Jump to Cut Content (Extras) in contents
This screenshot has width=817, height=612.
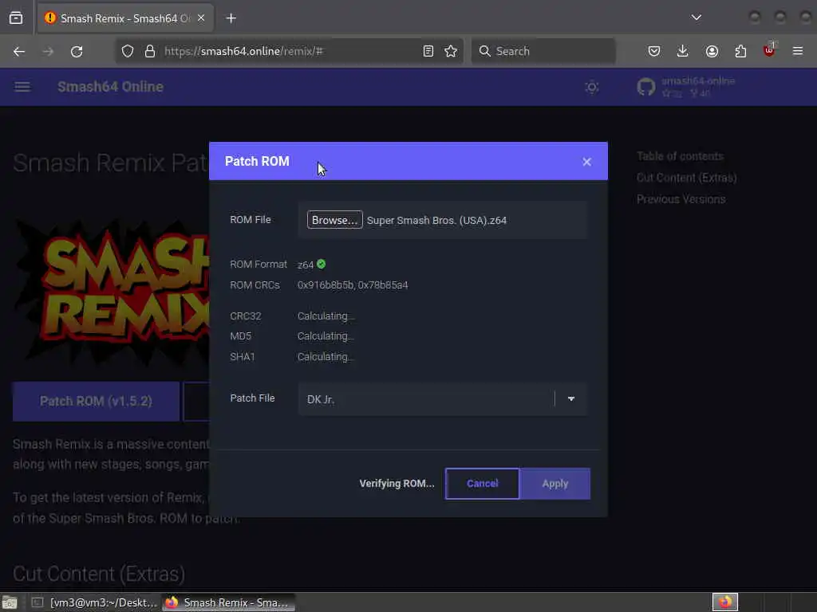click(686, 178)
